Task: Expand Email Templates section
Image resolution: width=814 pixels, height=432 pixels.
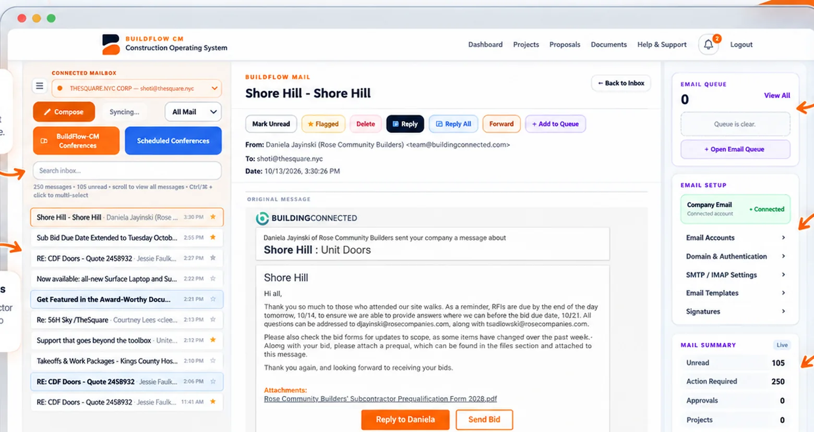Action: tap(735, 293)
